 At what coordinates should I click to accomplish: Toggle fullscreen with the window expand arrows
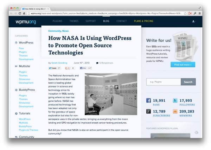(x=200, y=8)
